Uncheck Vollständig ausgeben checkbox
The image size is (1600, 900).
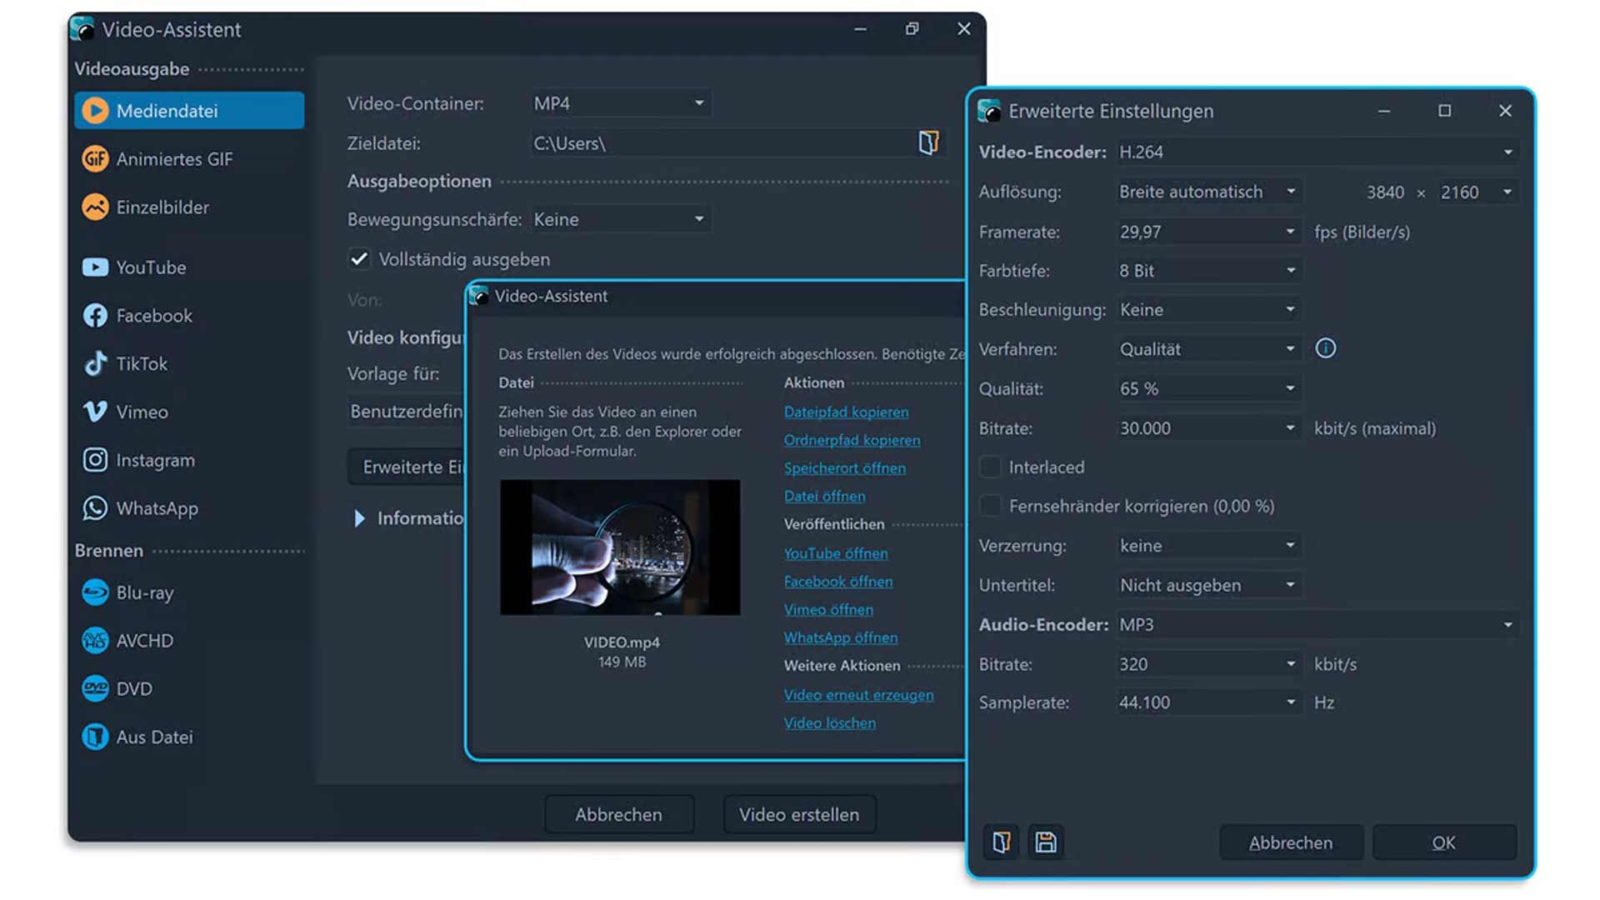pyautogui.click(x=359, y=259)
